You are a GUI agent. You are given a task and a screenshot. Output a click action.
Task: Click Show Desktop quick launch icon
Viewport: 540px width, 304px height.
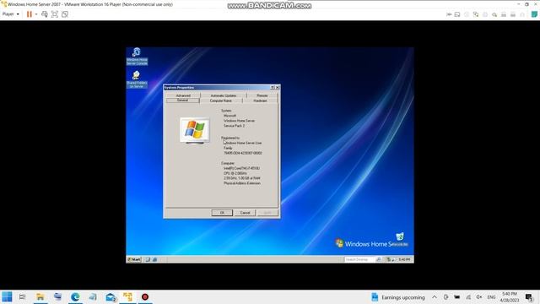[x=148, y=259]
